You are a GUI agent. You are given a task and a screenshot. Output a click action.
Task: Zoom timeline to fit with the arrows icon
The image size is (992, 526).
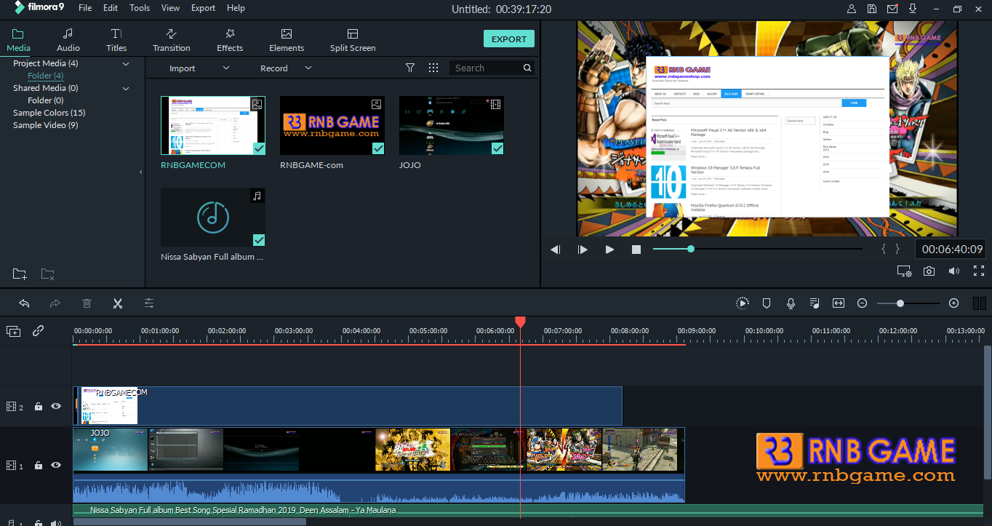tap(839, 303)
